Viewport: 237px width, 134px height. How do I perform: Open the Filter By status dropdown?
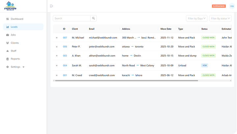coord(221,18)
